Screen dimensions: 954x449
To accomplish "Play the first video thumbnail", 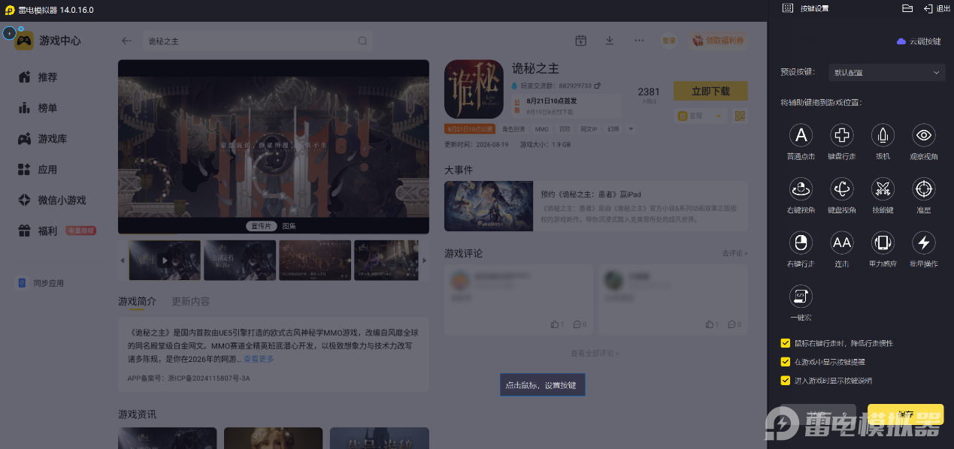I will click(165, 261).
